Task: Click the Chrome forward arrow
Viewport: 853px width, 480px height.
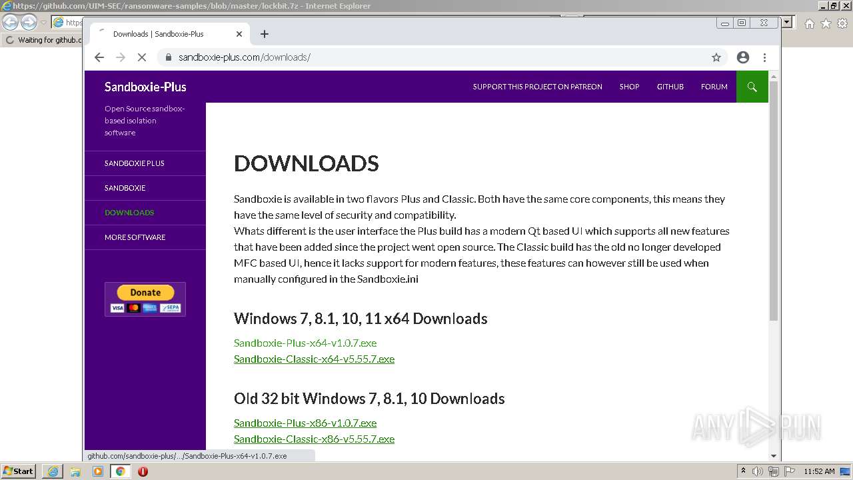Action: point(121,57)
